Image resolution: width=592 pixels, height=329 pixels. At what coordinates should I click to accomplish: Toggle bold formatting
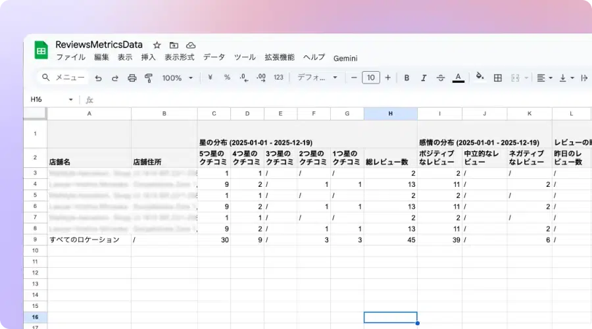pos(407,78)
